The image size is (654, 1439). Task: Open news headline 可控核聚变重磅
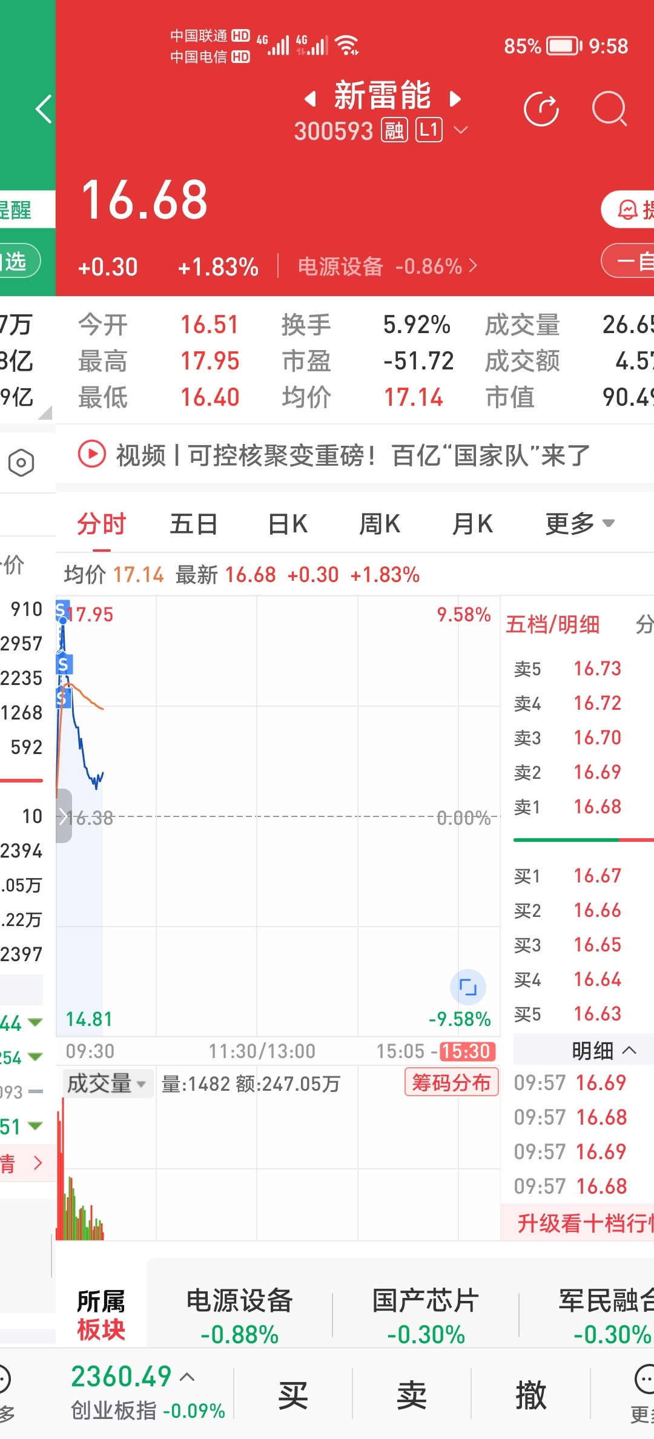pyautogui.click(x=353, y=455)
